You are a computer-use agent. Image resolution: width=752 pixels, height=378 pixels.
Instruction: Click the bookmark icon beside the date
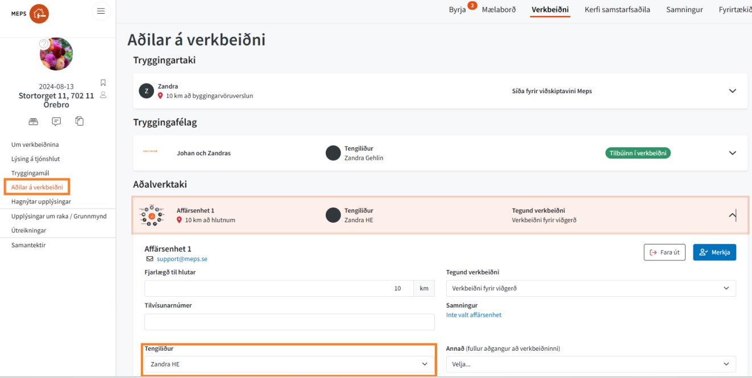(x=103, y=83)
